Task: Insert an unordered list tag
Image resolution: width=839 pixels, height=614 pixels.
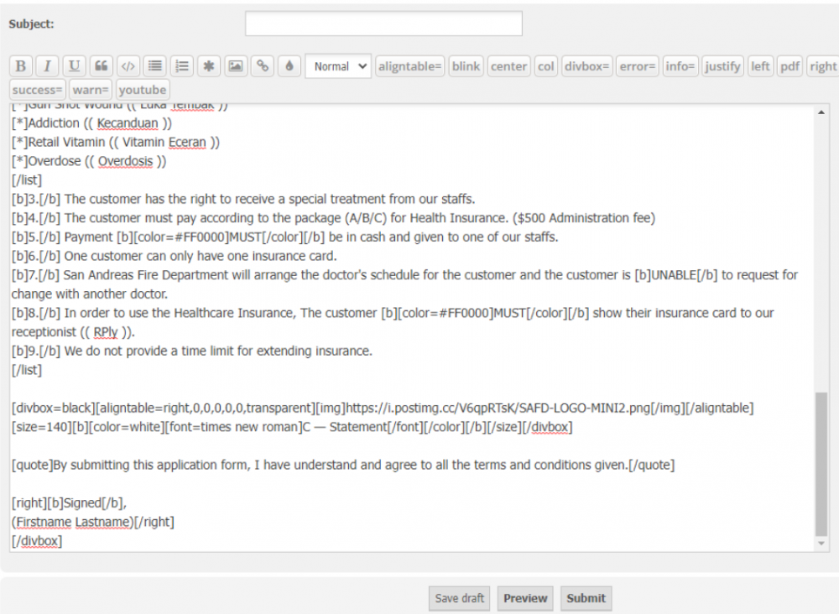Action: point(155,66)
